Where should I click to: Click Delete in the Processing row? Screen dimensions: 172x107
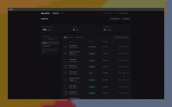click(x=128, y=47)
